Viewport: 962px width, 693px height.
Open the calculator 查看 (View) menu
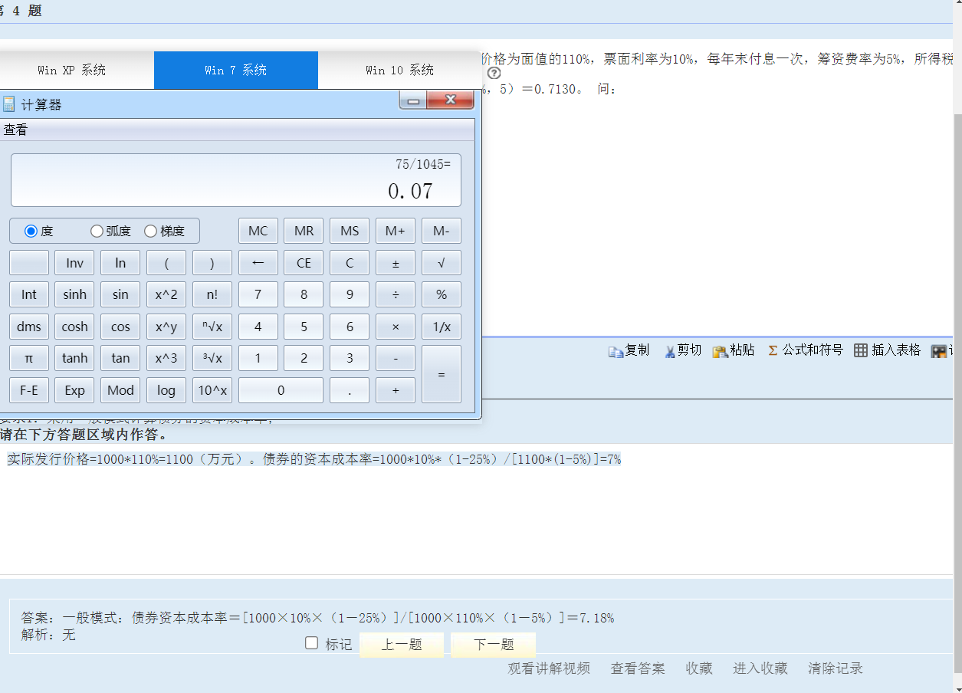coord(15,130)
